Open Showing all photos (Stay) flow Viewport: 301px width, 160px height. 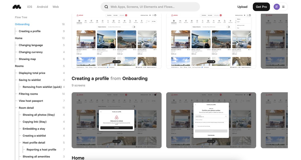coord(39,115)
